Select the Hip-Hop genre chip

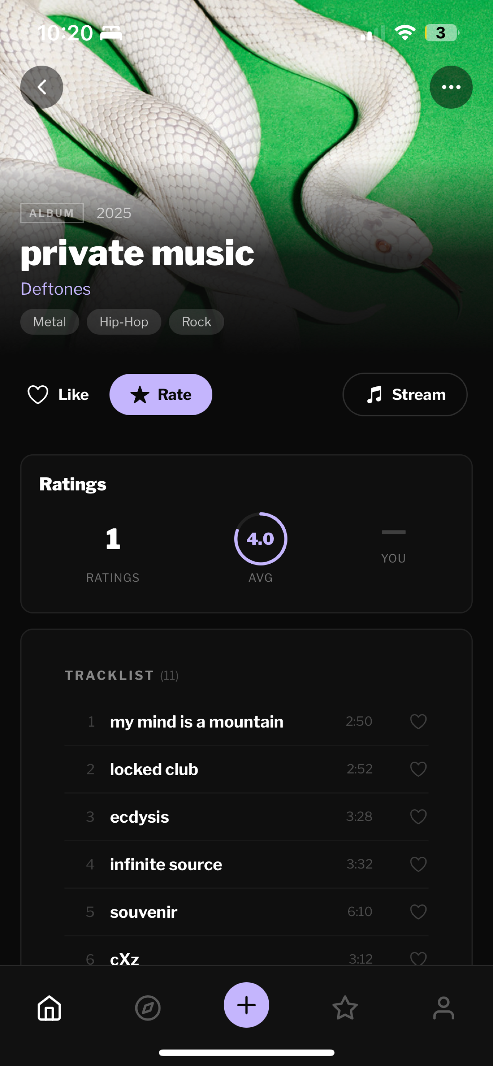point(124,322)
